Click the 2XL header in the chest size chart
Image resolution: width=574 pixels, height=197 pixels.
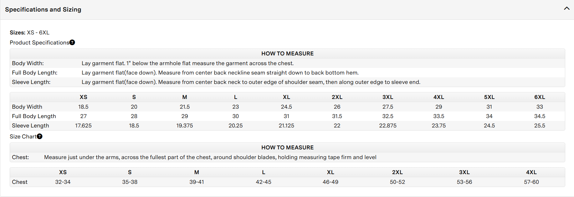pos(397,172)
